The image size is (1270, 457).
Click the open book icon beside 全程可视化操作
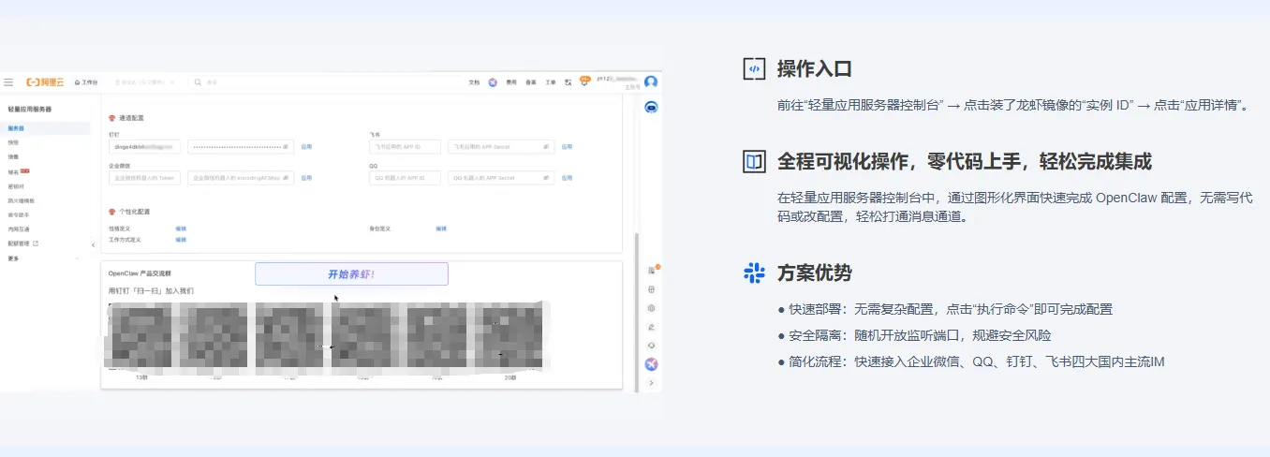click(754, 161)
